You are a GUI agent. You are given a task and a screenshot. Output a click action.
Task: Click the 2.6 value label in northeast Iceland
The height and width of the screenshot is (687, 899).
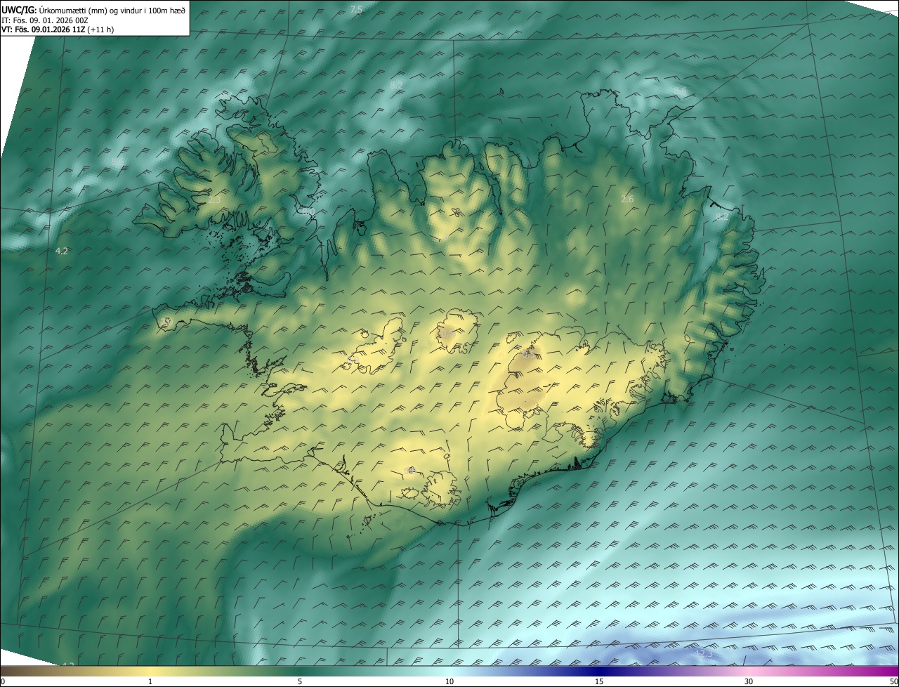(627, 199)
